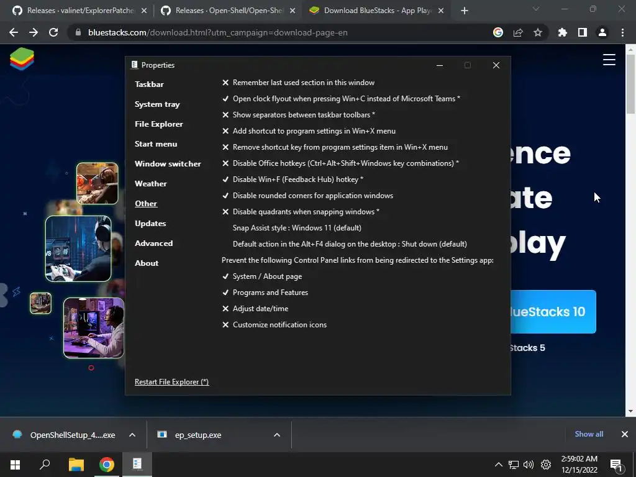Bookmark this page with star icon
This screenshot has width=636, height=477.
point(538,32)
